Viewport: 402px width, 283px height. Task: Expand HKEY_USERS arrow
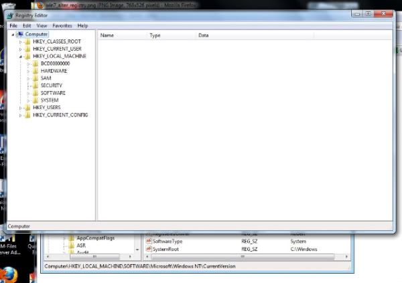tap(21, 108)
